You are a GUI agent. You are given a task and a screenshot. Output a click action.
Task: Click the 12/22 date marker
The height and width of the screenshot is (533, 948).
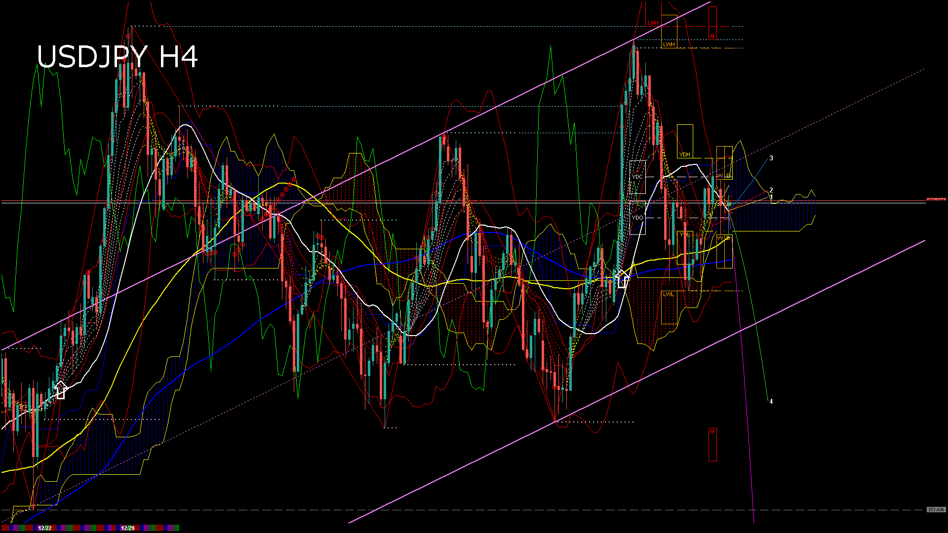coord(44,528)
